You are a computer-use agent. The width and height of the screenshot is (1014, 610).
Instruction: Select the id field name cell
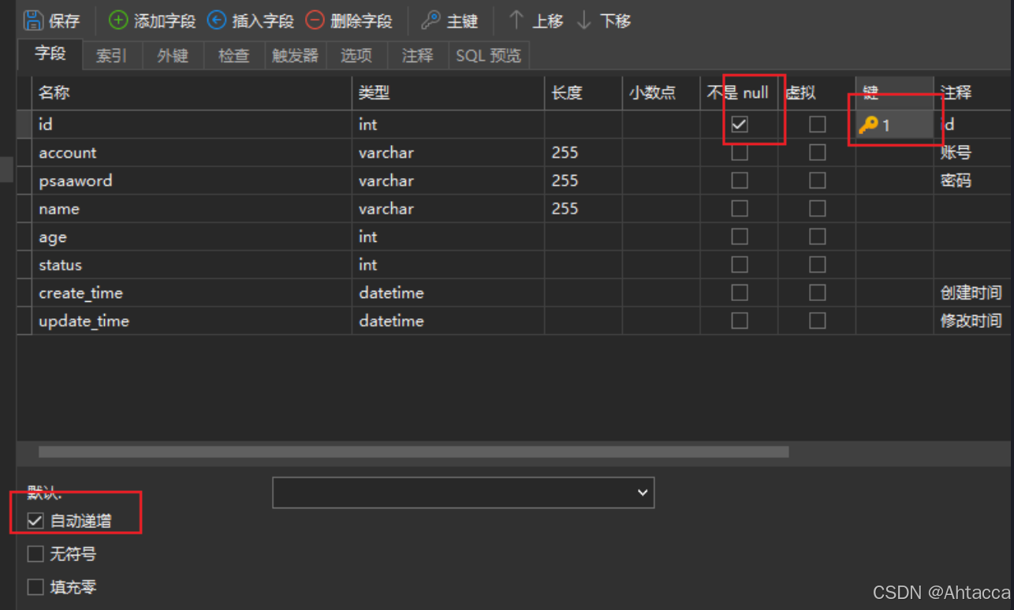point(192,125)
